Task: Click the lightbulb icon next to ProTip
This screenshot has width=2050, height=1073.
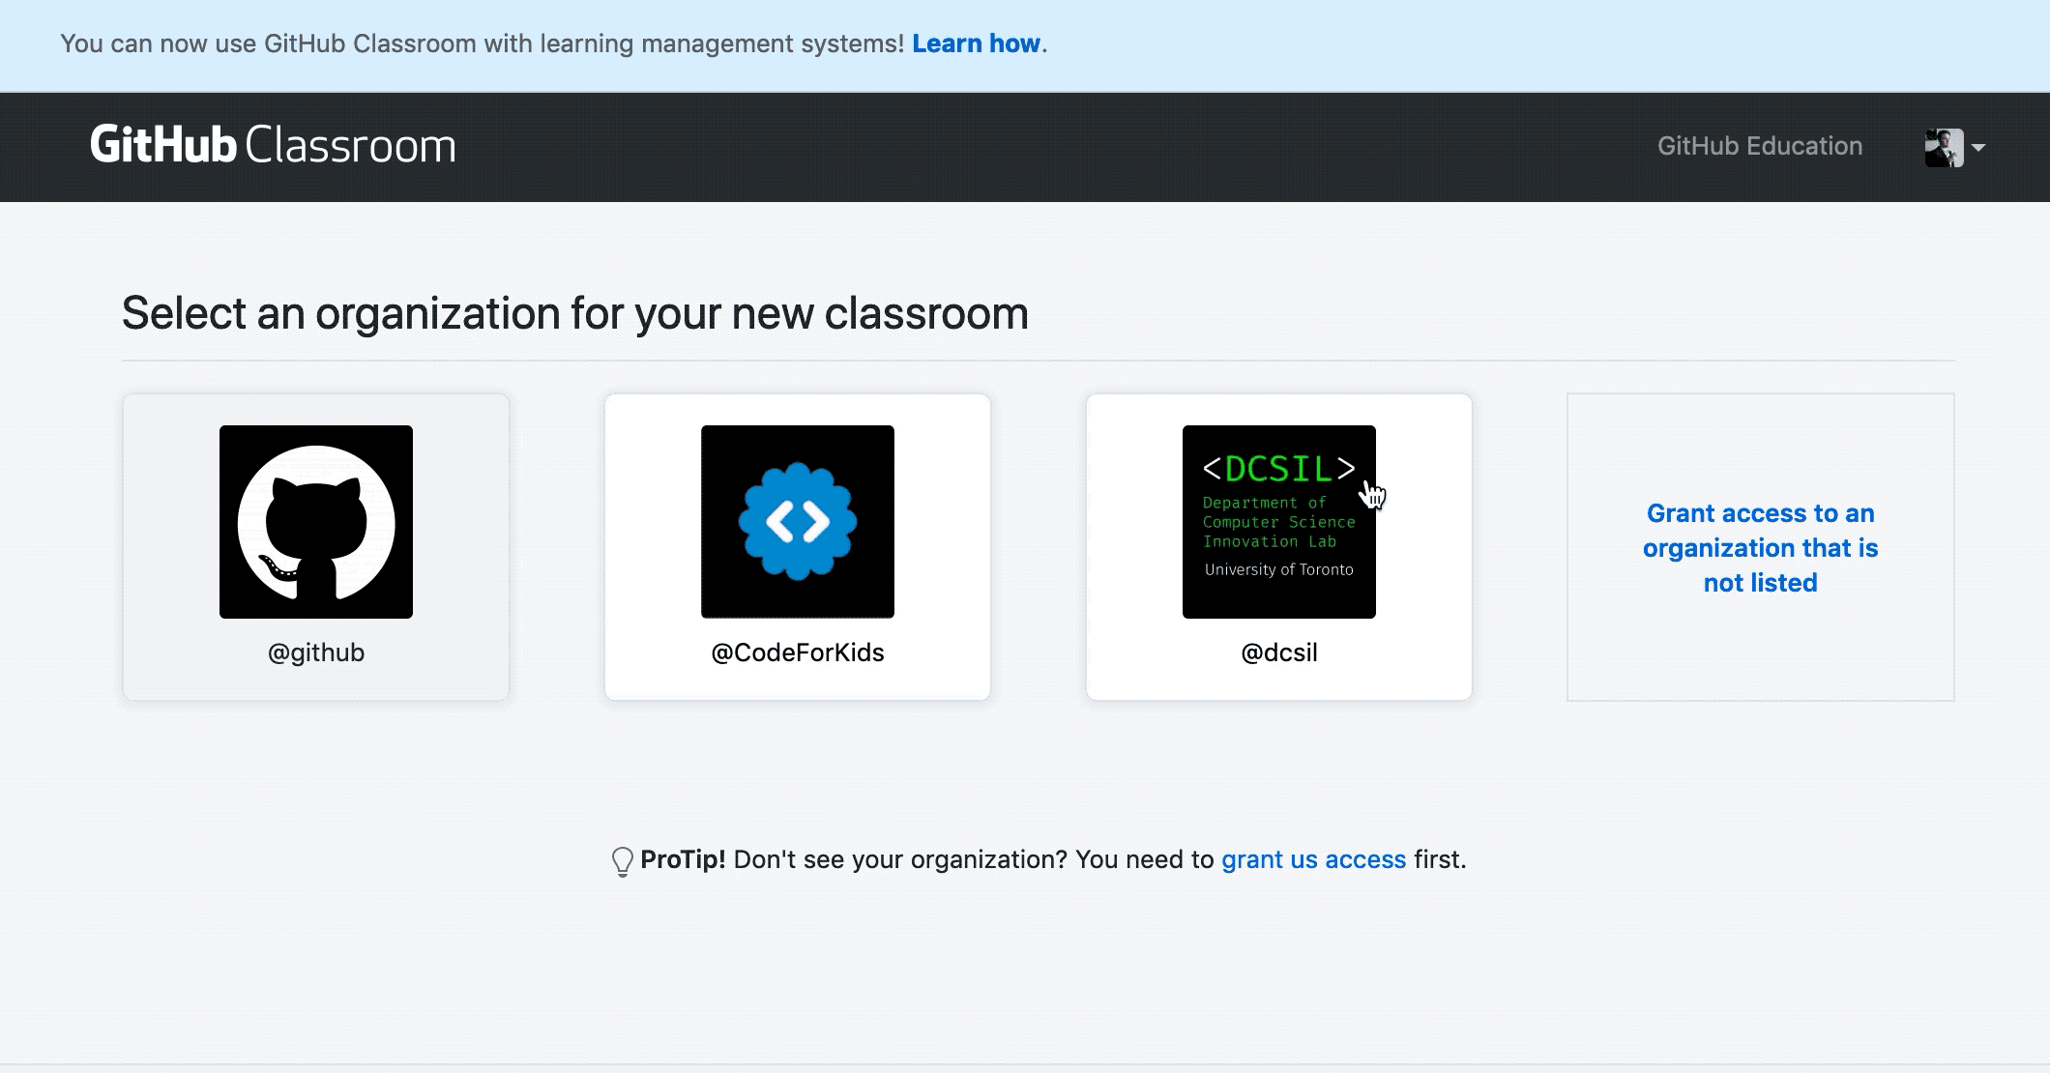Action: pos(622,859)
